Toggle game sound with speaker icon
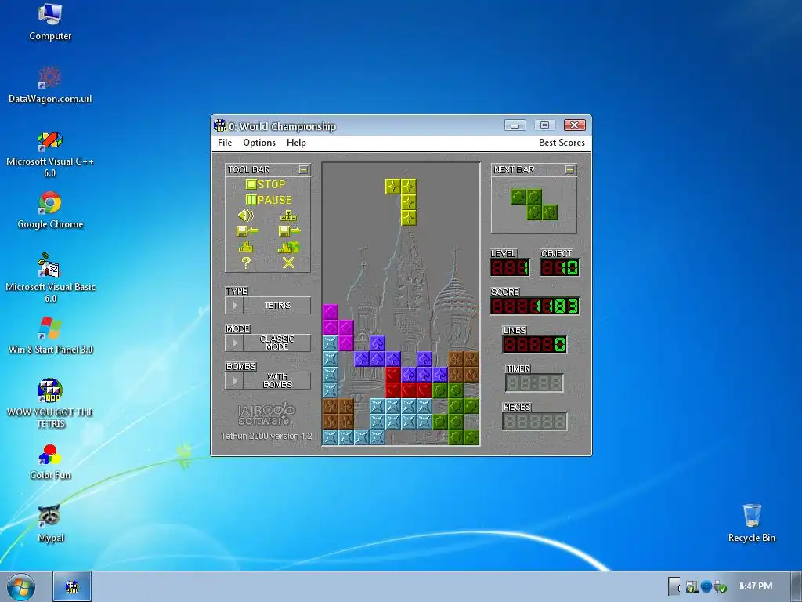This screenshot has height=602, width=802. (x=246, y=216)
